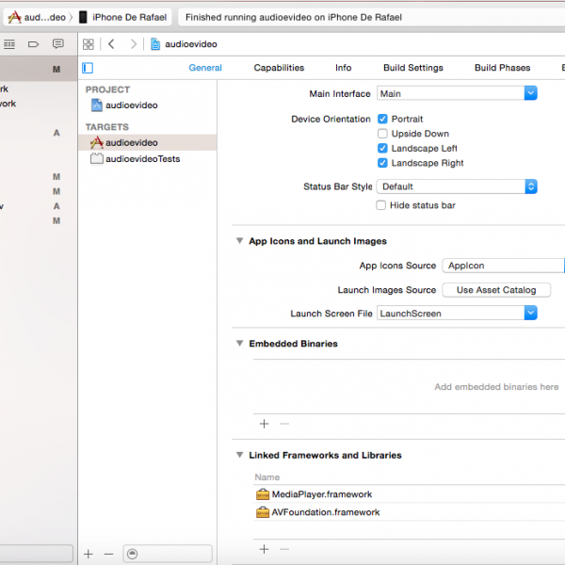This screenshot has height=565, width=565.
Task: Switch to the Capabilities tab
Action: point(279,68)
